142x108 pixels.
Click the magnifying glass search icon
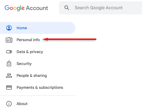(67, 8)
